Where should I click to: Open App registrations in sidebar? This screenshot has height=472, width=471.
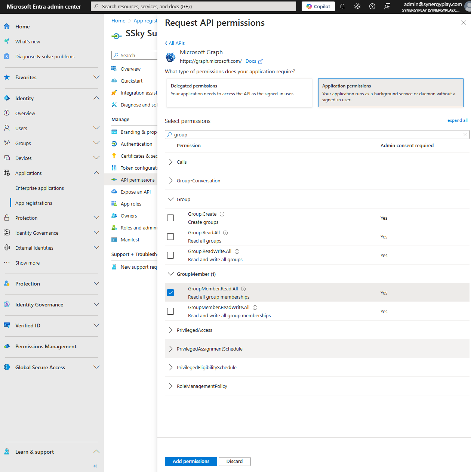[x=34, y=203]
